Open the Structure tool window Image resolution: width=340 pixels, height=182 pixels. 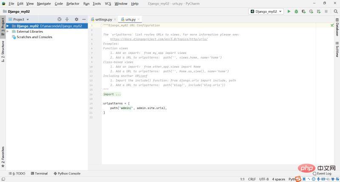coord(3,51)
